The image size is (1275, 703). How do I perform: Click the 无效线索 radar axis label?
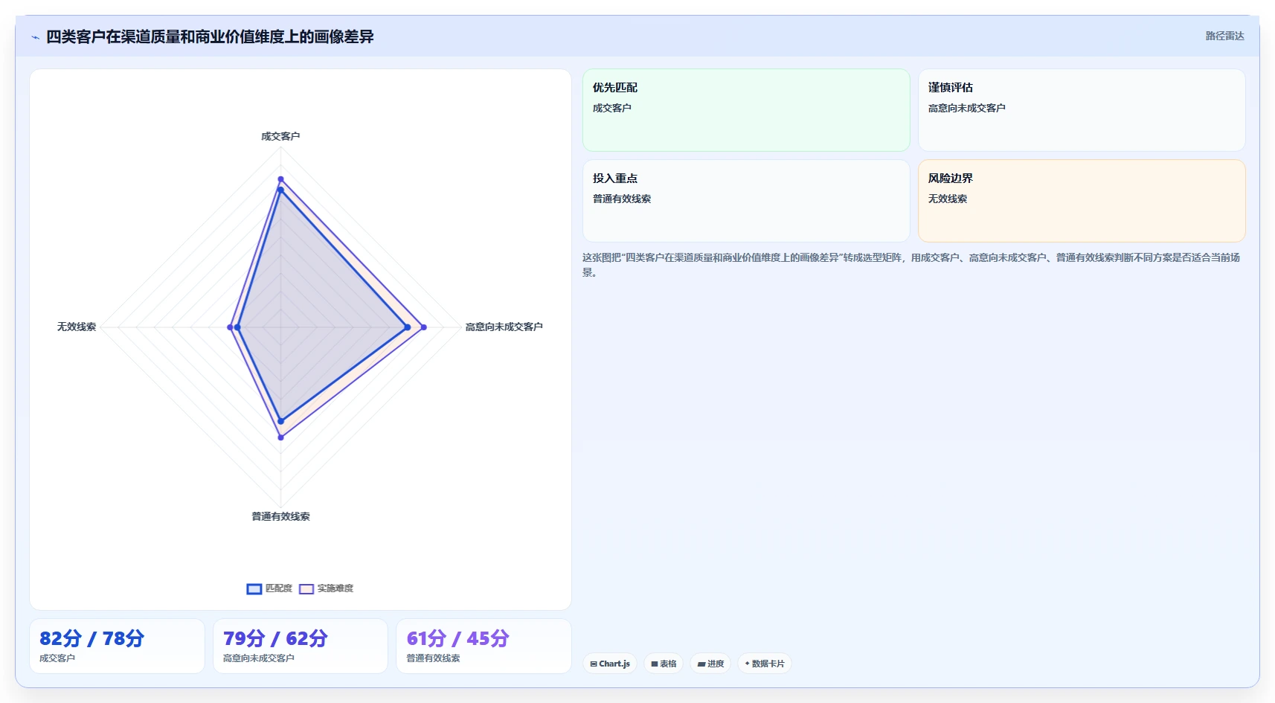(x=77, y=327)
